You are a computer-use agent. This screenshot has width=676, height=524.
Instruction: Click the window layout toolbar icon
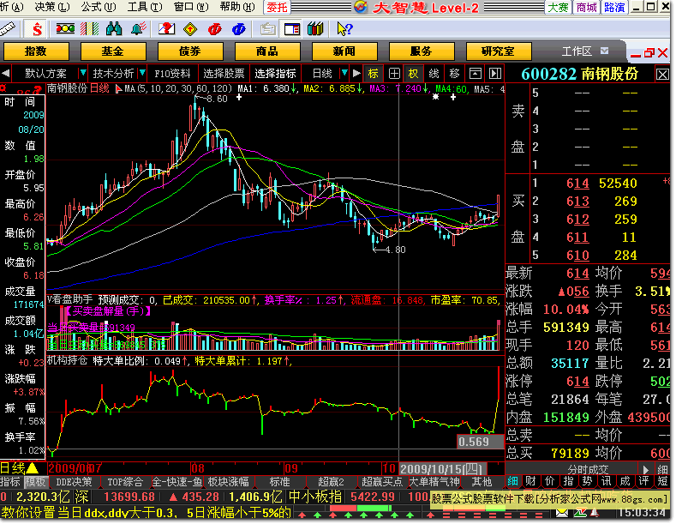click(x=292, y=29)
